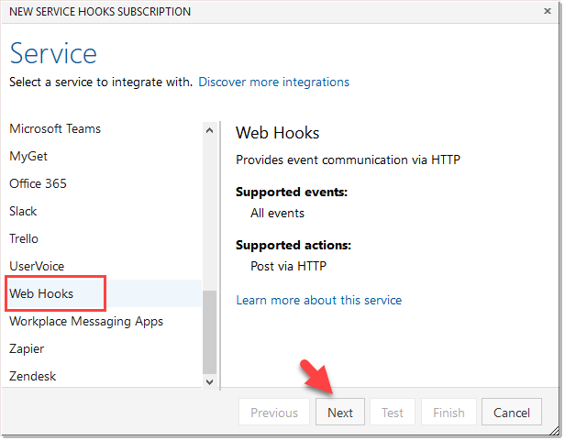Choose Trello in the service list
This screenshot has width=565, height=441.
[x=24, y=238]
